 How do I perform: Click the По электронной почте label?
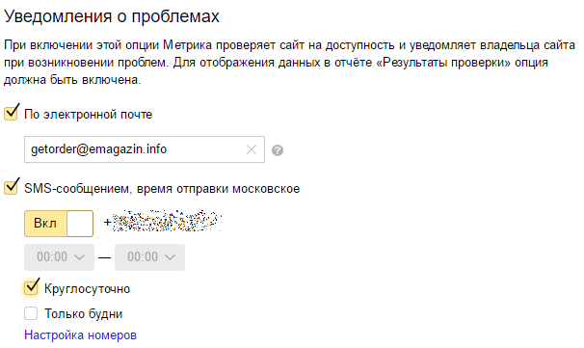pos(89,115)
